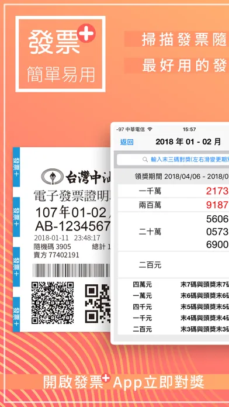Select the 二十萬 prize label
Viewport: 229px width, 407px height.
(x=150, y=232)
